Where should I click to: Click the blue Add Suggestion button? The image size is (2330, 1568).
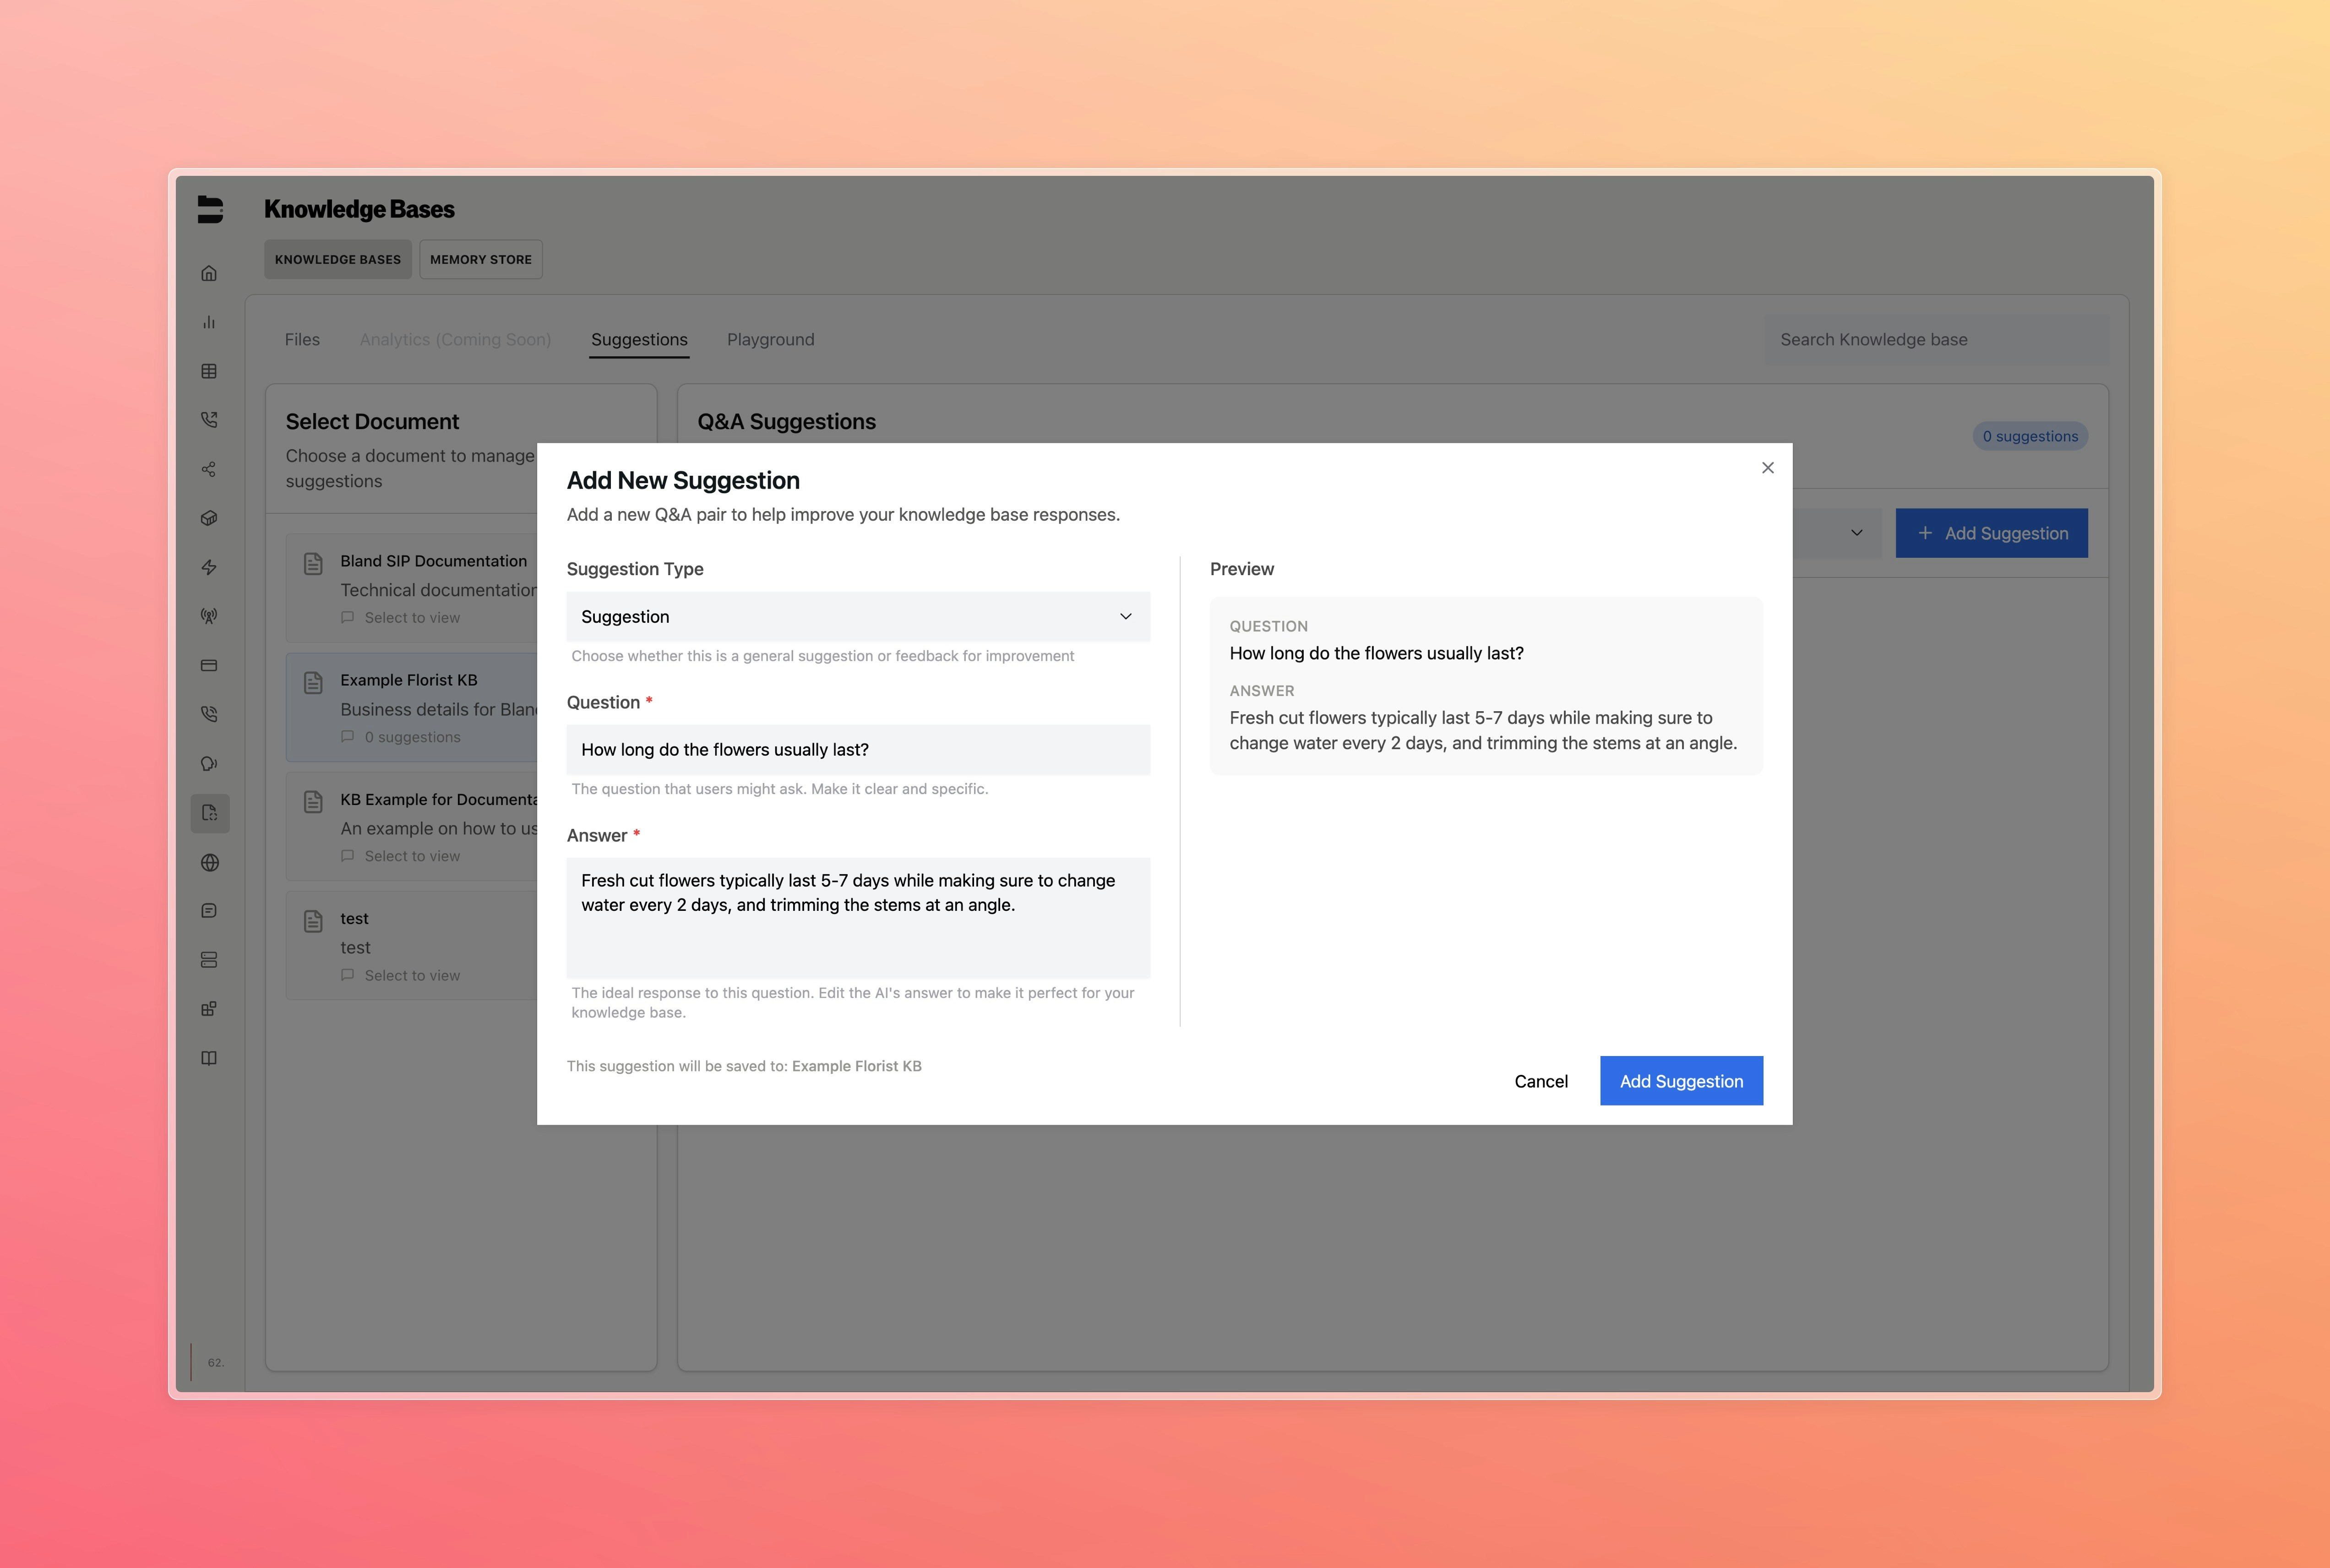click(x=1681, y=1081)
